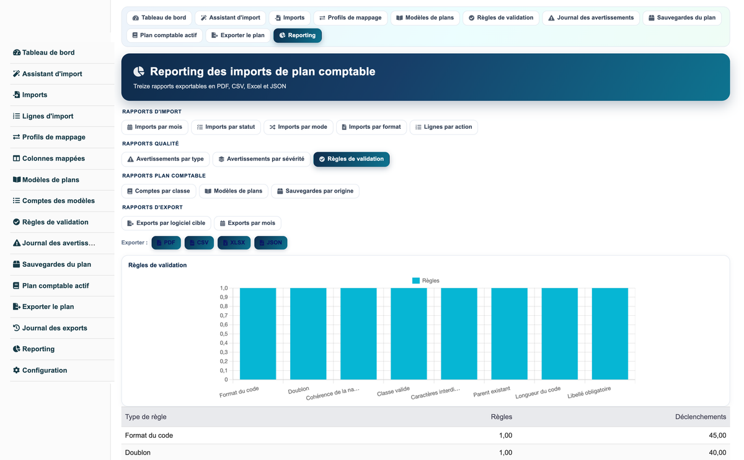This screenshot has width=744, height=460.
Task: Click the Classe valide chart bar
Action: click(409, 334)
